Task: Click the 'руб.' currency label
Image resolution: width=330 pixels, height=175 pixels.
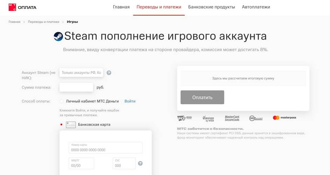Action: 100,87
